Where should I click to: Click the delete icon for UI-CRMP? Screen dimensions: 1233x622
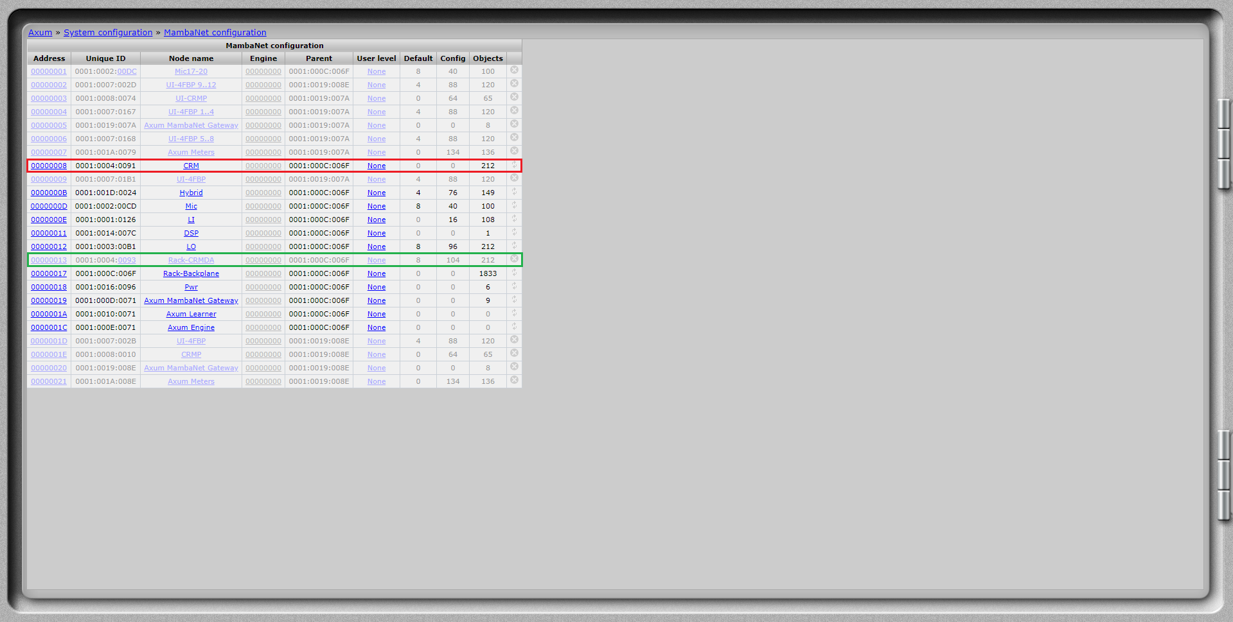coord(514,98)
